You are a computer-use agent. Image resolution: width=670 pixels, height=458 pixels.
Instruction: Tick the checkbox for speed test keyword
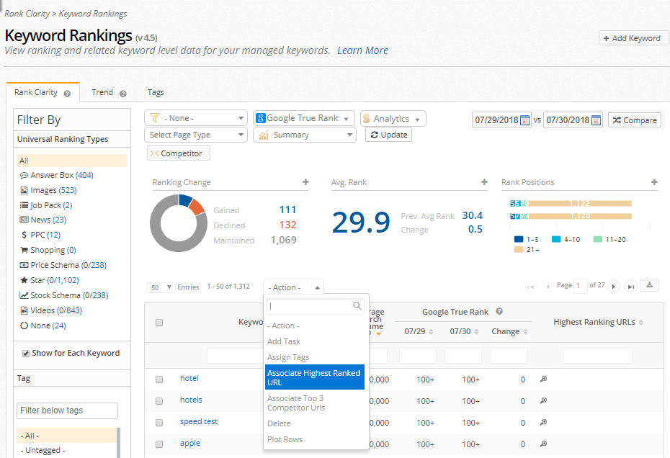(159, 423)
